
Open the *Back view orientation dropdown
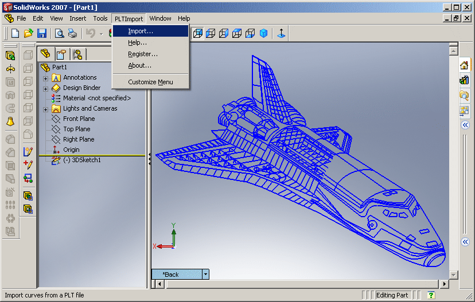[x=205, y=274]
